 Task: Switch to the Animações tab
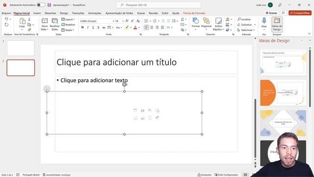point(95,13)
